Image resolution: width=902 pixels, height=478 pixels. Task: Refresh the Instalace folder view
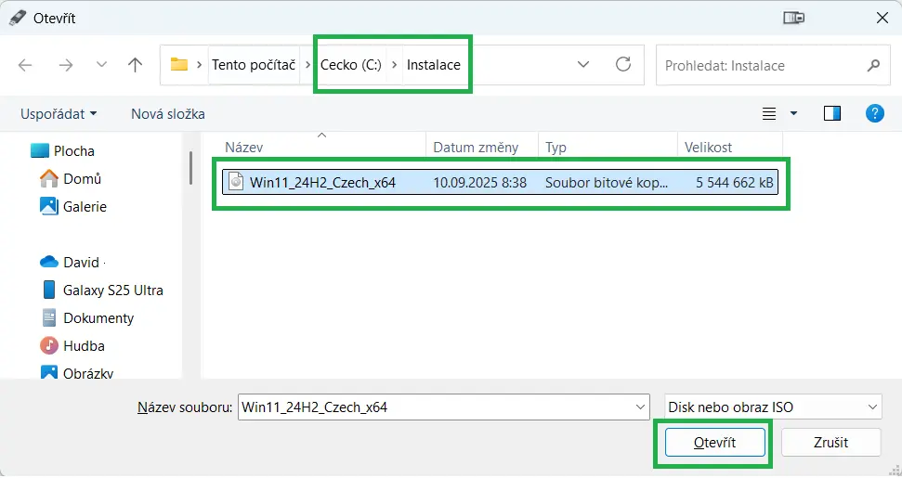[623, 64]
